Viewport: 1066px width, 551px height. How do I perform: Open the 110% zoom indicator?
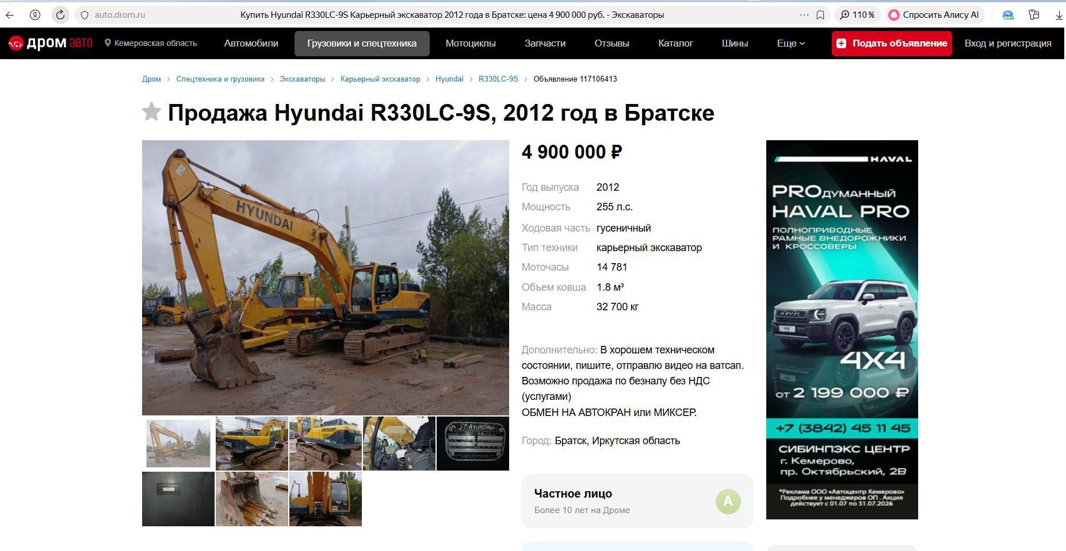(x=858, y=15)
